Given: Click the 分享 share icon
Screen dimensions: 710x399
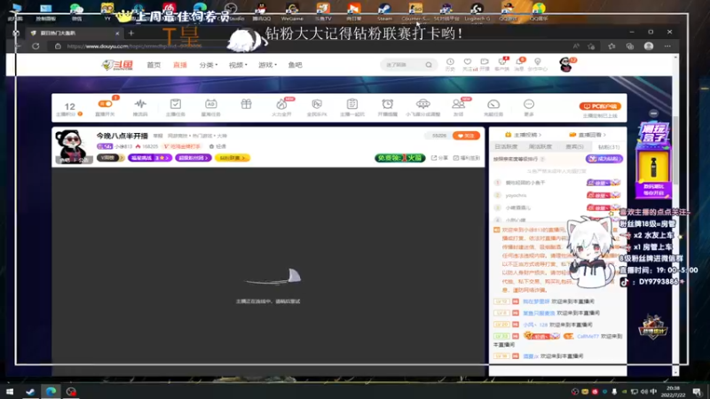Looking at the screenshot, I should pyautogui.click(x=439, y=158).
